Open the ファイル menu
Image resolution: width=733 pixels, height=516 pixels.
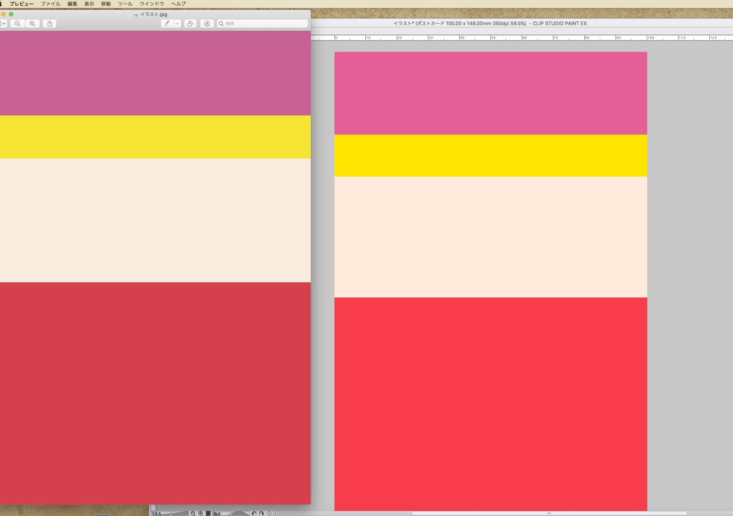50,4
